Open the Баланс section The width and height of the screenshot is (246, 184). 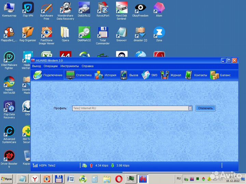pos(220,75)
